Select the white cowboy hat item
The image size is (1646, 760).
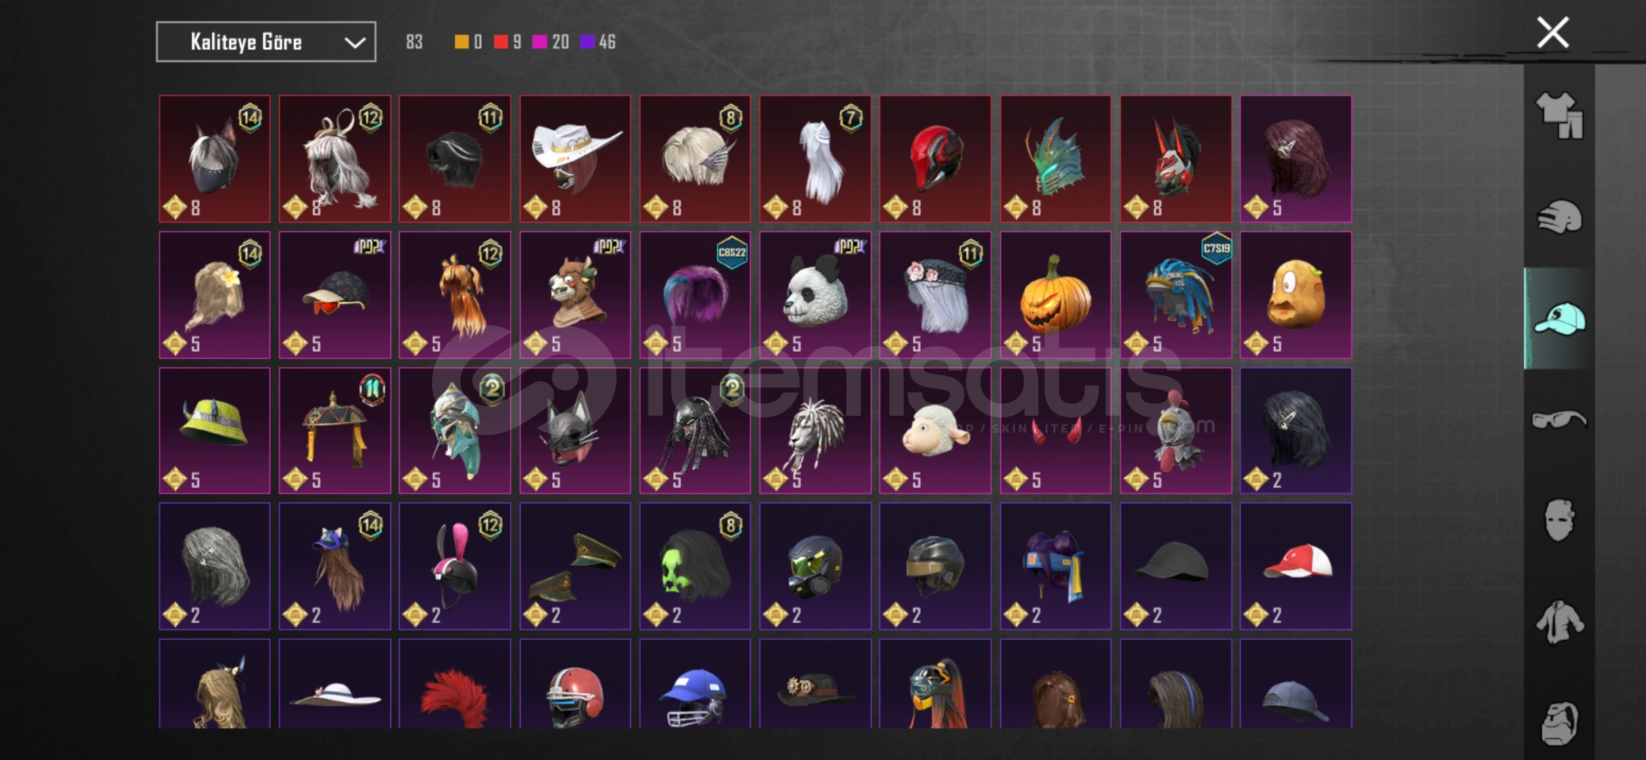(x=575, y=159)
